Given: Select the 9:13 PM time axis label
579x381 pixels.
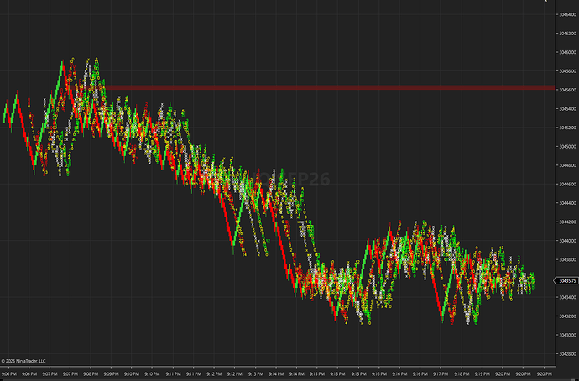Looking at the screenshot, I should pos(256,374).
